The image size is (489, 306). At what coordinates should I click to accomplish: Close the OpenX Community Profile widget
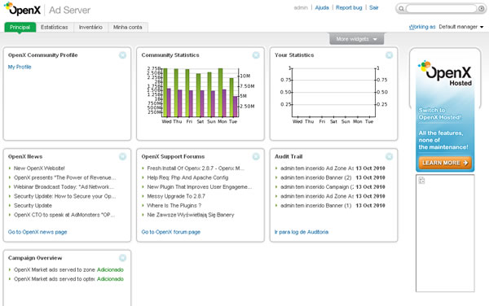[122, 55]
